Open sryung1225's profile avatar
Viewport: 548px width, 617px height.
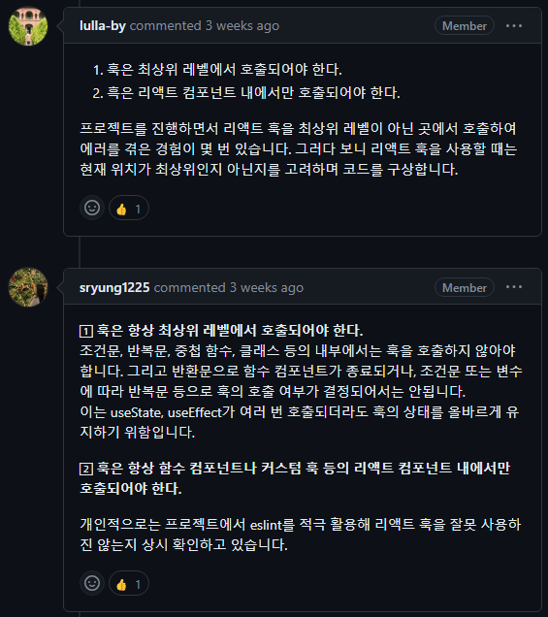28,287
